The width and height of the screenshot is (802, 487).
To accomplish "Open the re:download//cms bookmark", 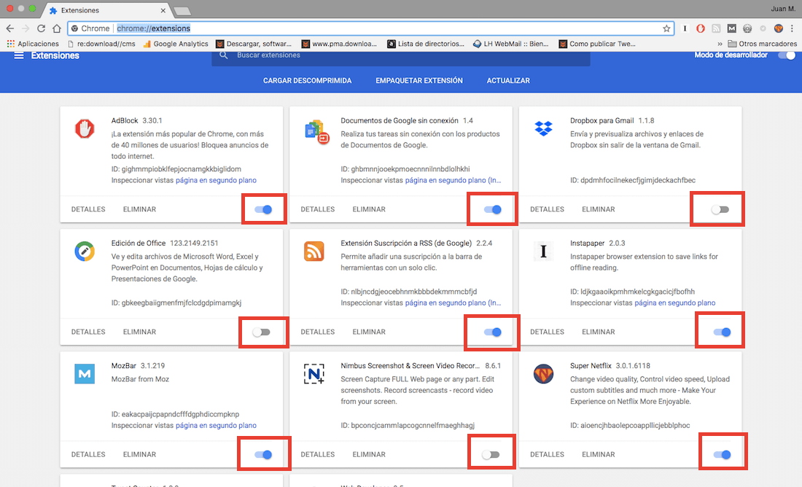I will pyautogui.click(x=101, y=44).
